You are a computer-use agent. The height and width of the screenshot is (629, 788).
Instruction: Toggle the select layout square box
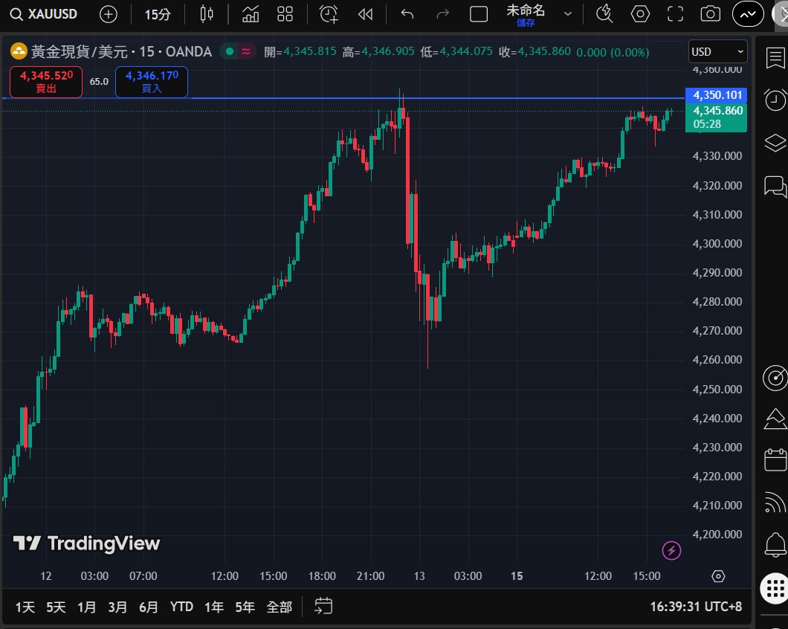[479, 14]
